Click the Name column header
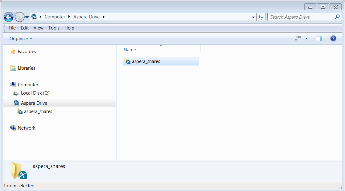 [130, 50]
